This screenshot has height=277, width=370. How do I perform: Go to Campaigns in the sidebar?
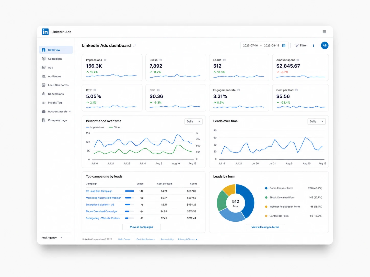coord(55,59)
